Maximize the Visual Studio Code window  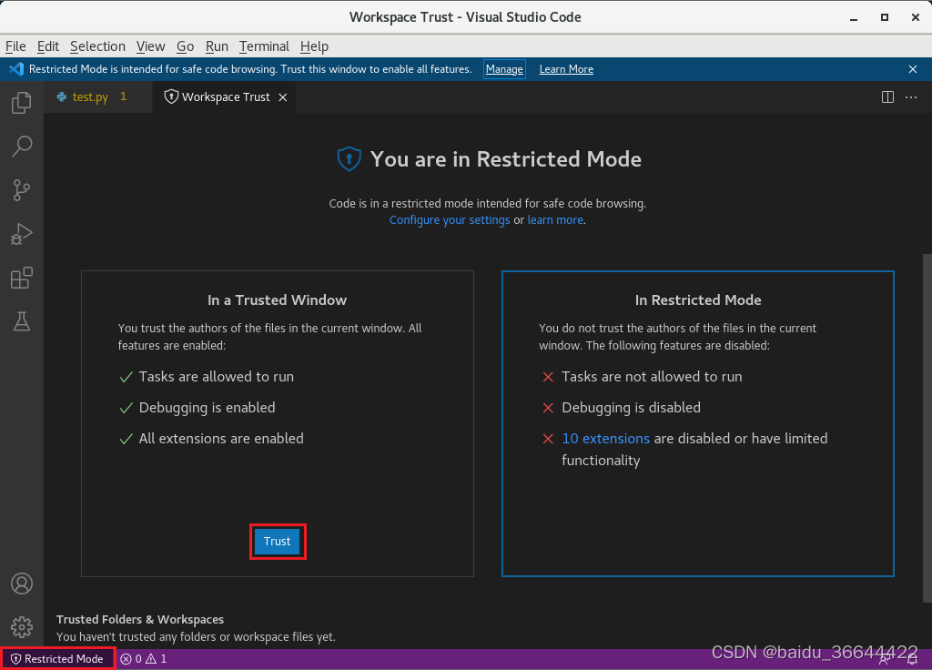pyautogui.click(x=885, y=17)
